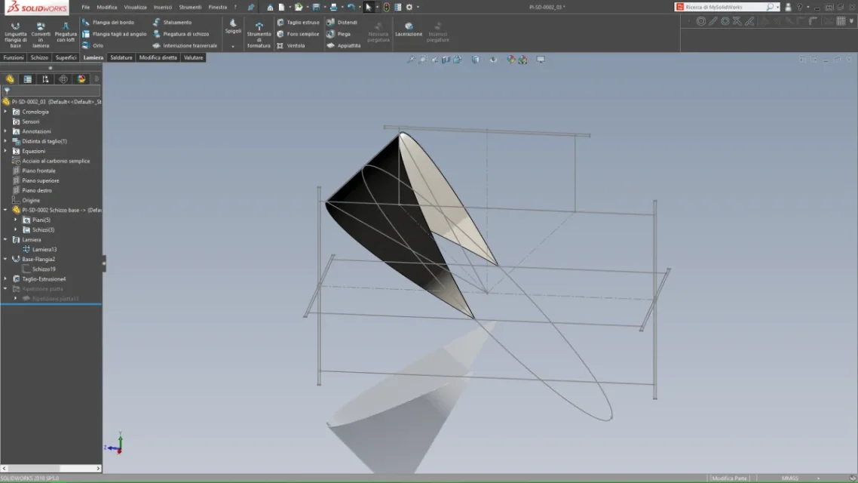Open the Strumenti menu
The width and height of the screenshot is (858, 483).
(x=190, y=7)
